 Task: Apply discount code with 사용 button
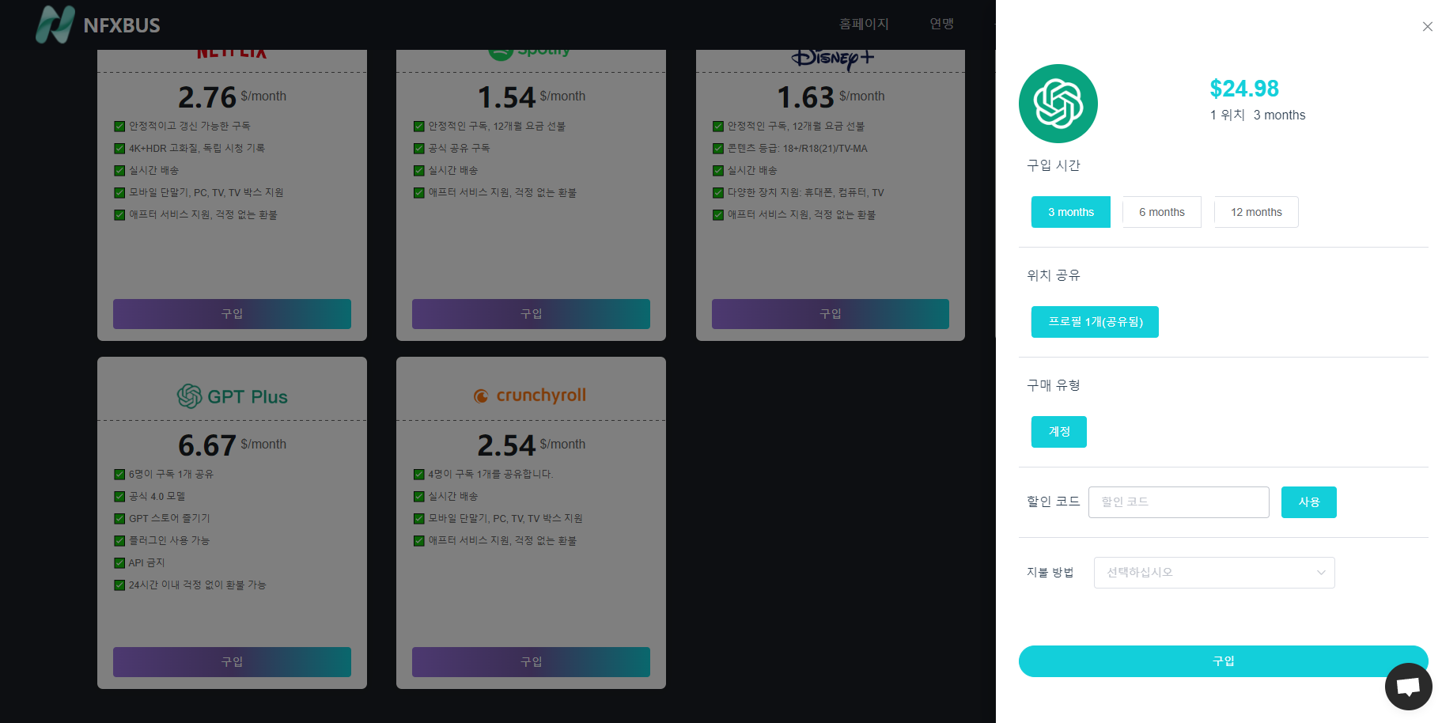[1308, 502]
